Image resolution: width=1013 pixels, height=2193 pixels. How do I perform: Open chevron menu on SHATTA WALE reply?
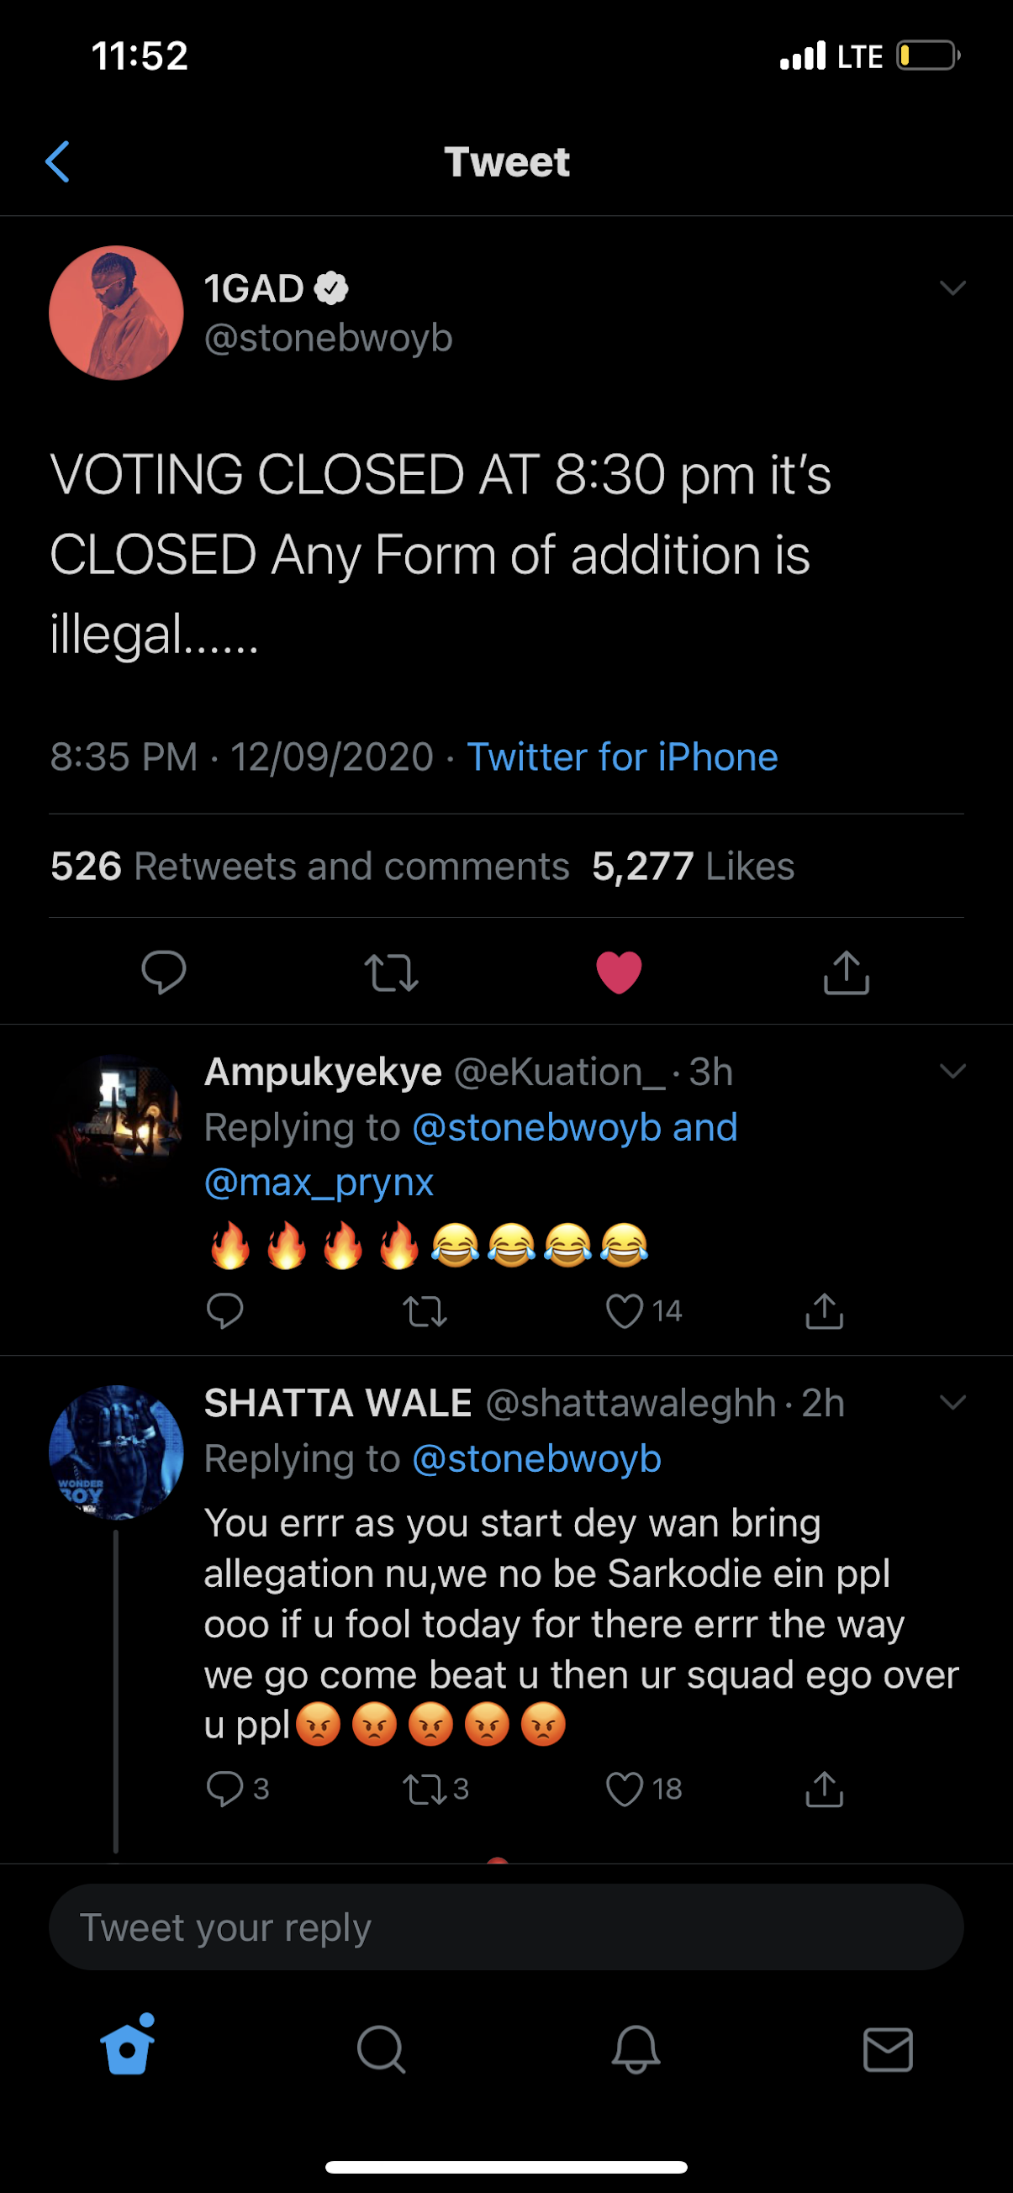(x=952, y=1402)
